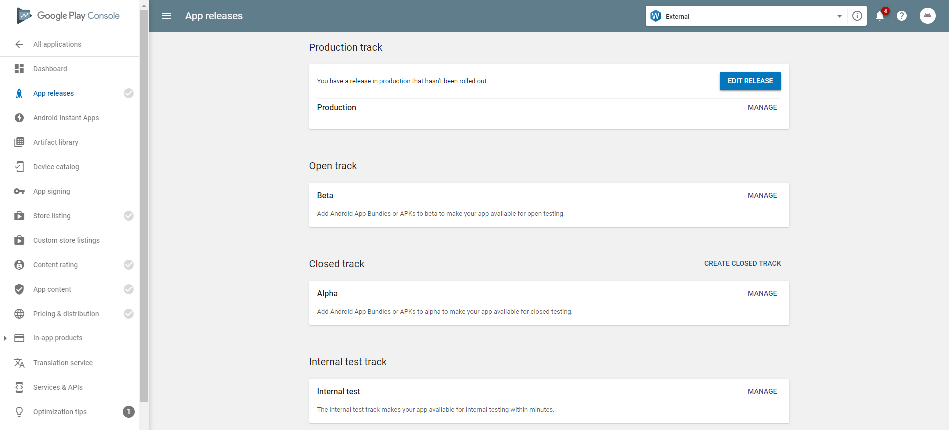This screenshot has width=949, height=430.
Task: Click the checkmark beside App content
Action: click(x=129, y=289)
